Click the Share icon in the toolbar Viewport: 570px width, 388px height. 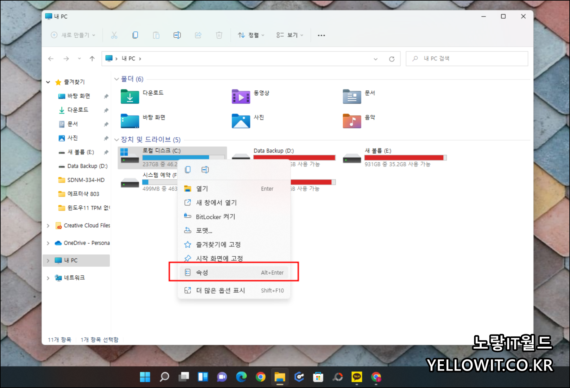click(x=198, y=35)
